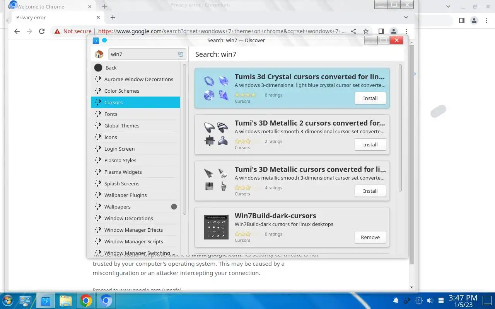Screen dimensions: 495x309
Task: Go Back in Discover sidebar
Action: [135, 68]
